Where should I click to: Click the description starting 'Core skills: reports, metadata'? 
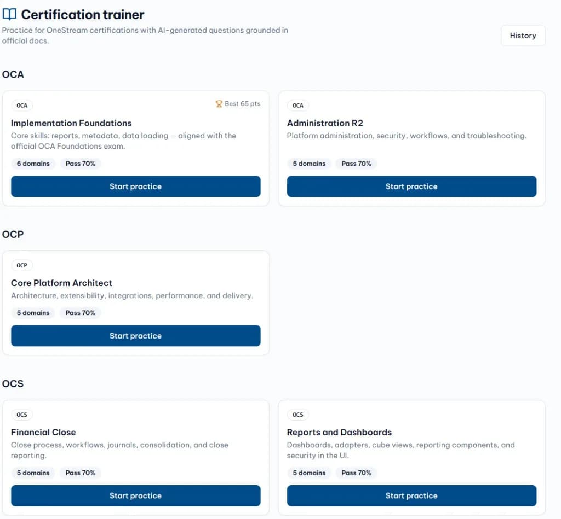point(123,141)
